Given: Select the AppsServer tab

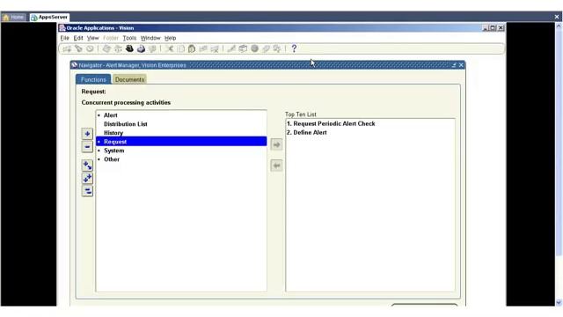Looking at the screenshot, I should click(x=49, y=17).
